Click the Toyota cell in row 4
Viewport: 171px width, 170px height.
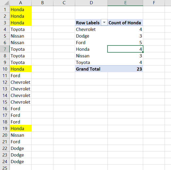point(21,29)
